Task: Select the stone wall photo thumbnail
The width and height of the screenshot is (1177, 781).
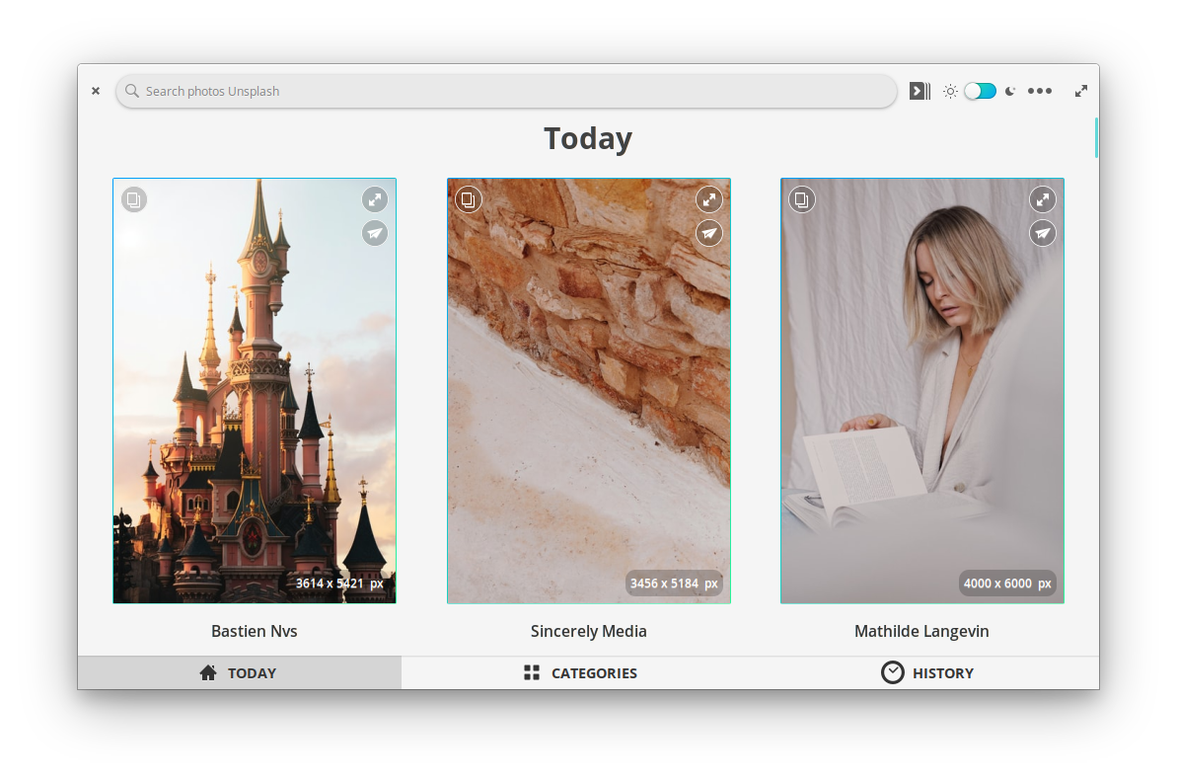Action: 588,391
